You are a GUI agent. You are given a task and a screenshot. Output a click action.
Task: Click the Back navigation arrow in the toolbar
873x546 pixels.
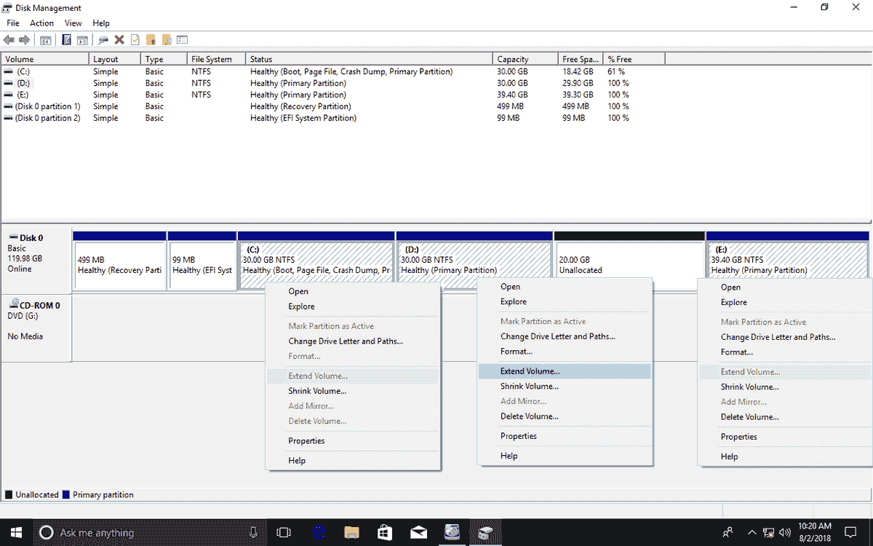pos(9,39)
